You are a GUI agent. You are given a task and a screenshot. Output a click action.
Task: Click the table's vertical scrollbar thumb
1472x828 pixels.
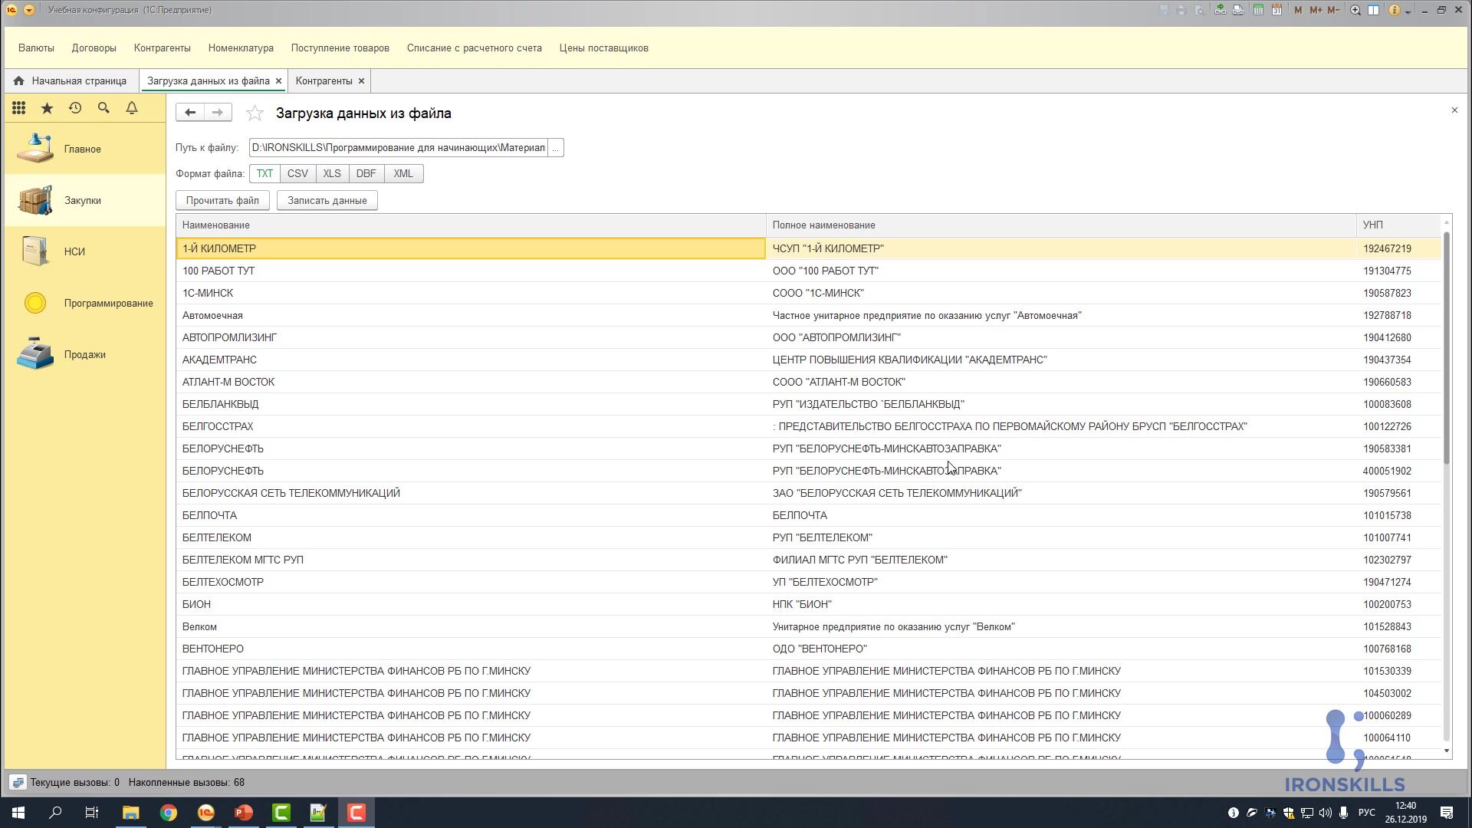tap(1447, 347)
